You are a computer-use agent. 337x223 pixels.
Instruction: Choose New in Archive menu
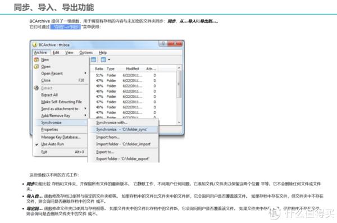45,60
